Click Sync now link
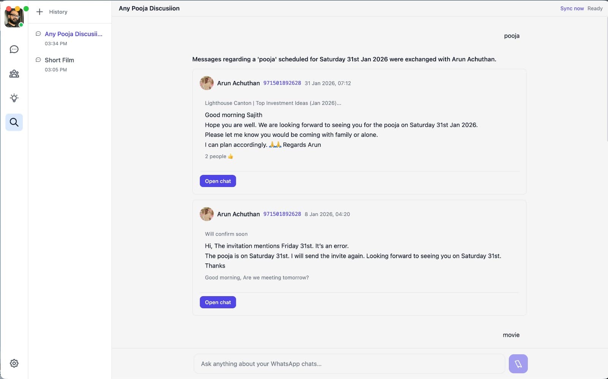Image resolution: width=608 pixels, height=379 pixels. click(572, 8)
